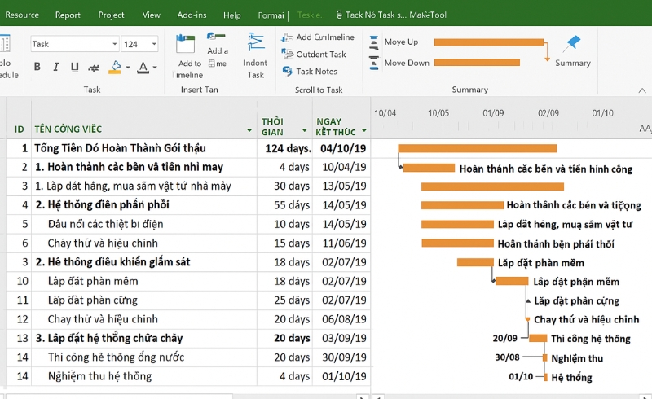Toggle Italic text formatting
The width and height of the screenshot is (652, 399).
(56, 67)
